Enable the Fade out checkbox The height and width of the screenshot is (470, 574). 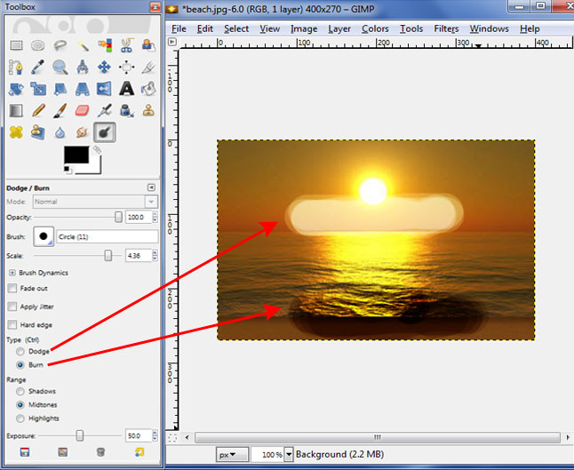coord(12,289)
